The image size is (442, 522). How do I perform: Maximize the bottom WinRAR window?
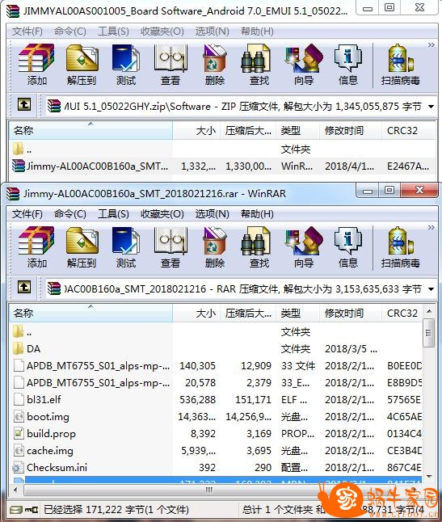tap(389, 191)
